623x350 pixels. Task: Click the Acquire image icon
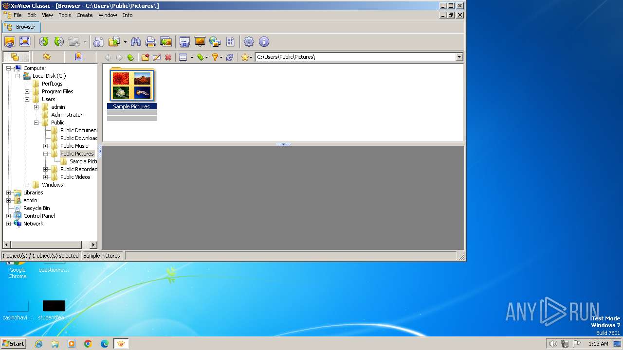click(166, 42)
